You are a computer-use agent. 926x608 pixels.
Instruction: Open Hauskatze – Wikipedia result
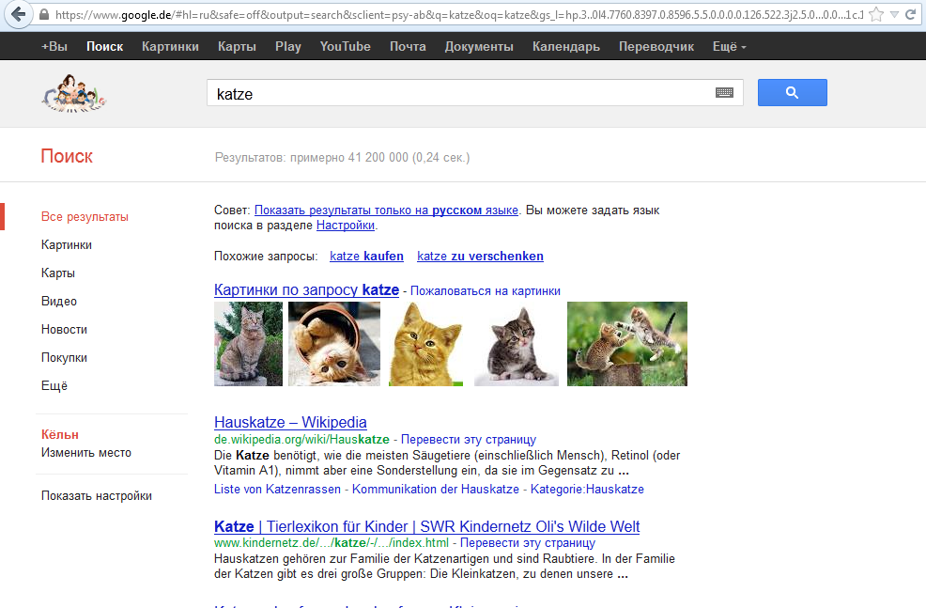point(290,423)
